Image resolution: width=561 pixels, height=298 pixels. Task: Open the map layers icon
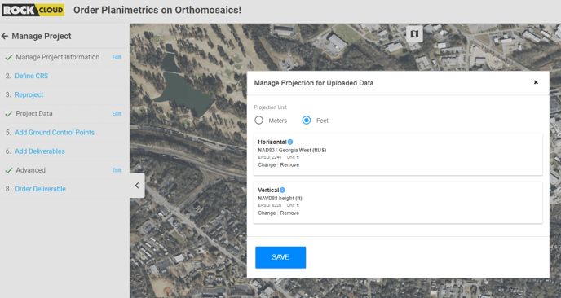pos(414,34)
